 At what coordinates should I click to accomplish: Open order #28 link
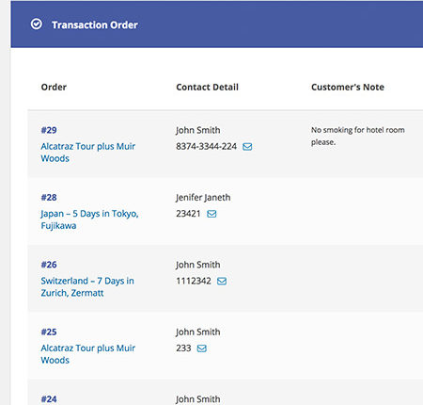click(x=49, y=197)
